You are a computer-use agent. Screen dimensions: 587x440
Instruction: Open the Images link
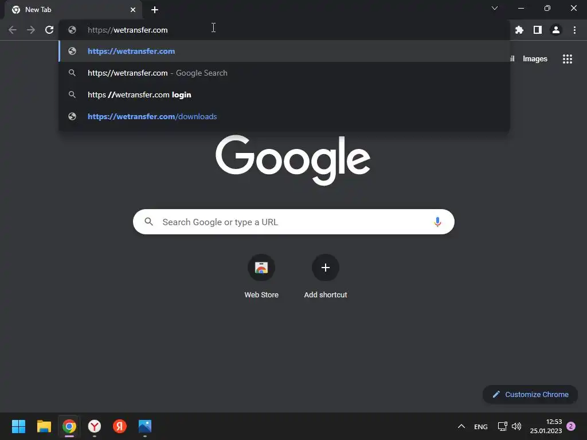coord(535,59)
